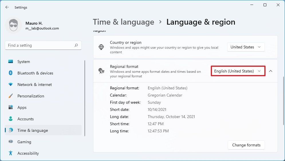The image size is (285, 161).
Task: Click the Apps icon in sidebar
Action: (11, 107)
